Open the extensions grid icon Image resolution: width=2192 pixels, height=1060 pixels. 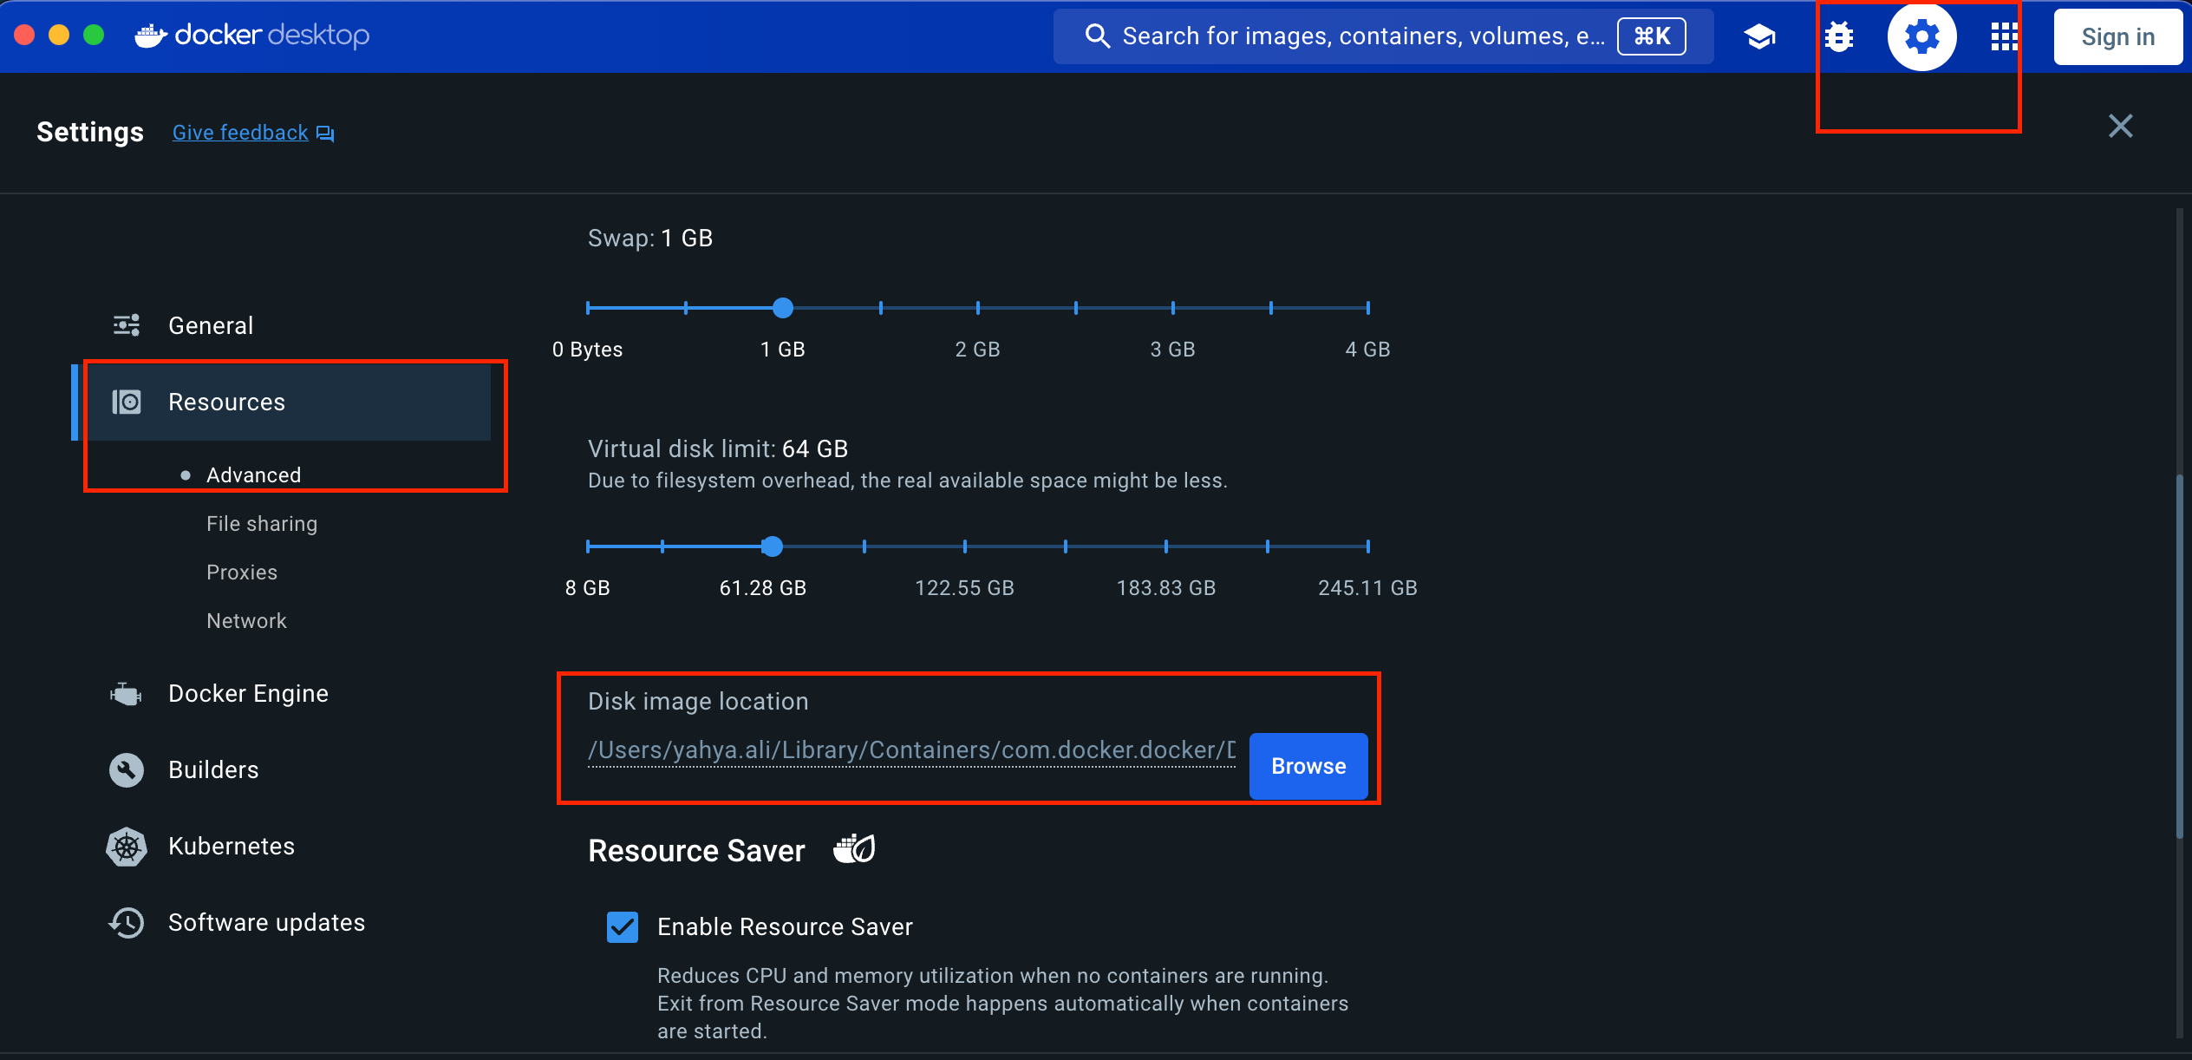[2004, 37]
